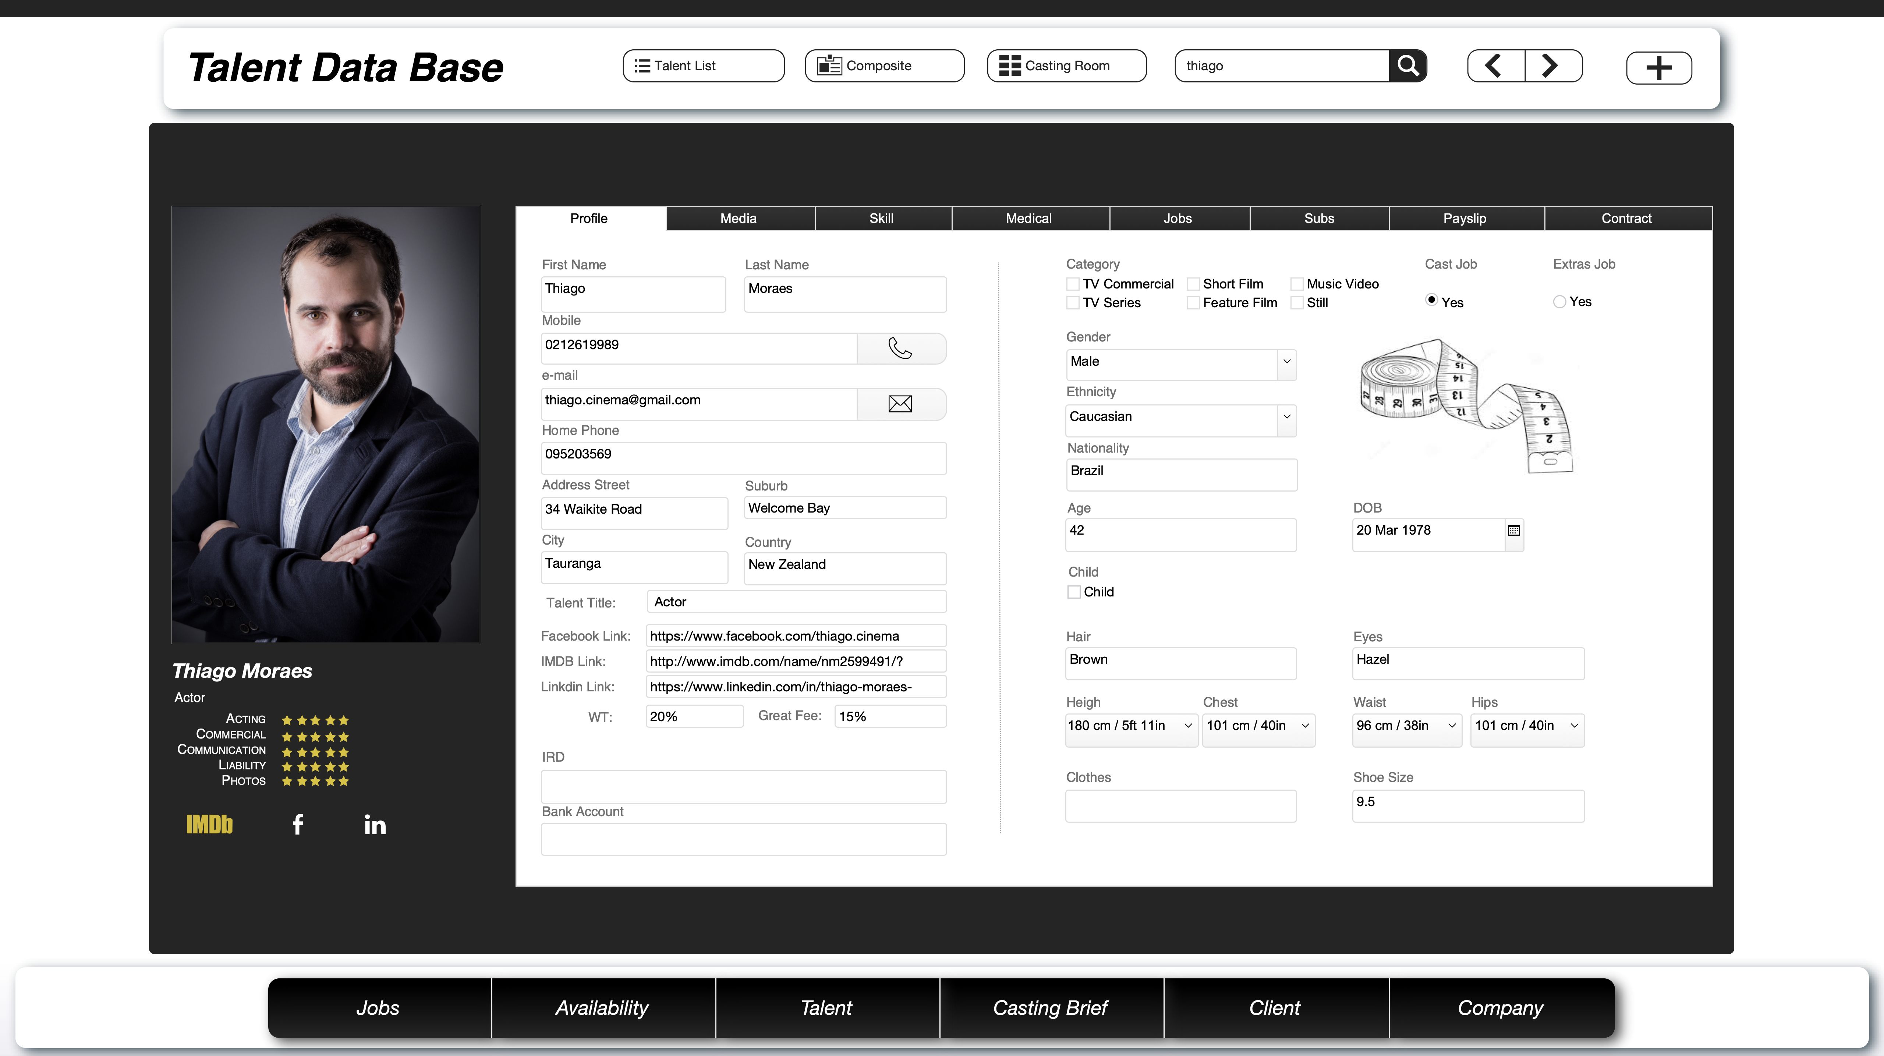Open the Payslip tab
This screenshot has width=1884, height=1056.
[x=1464, y=219]
